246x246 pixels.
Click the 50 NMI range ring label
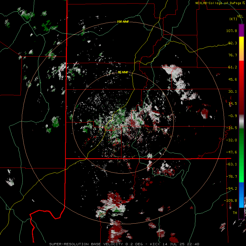123,72
